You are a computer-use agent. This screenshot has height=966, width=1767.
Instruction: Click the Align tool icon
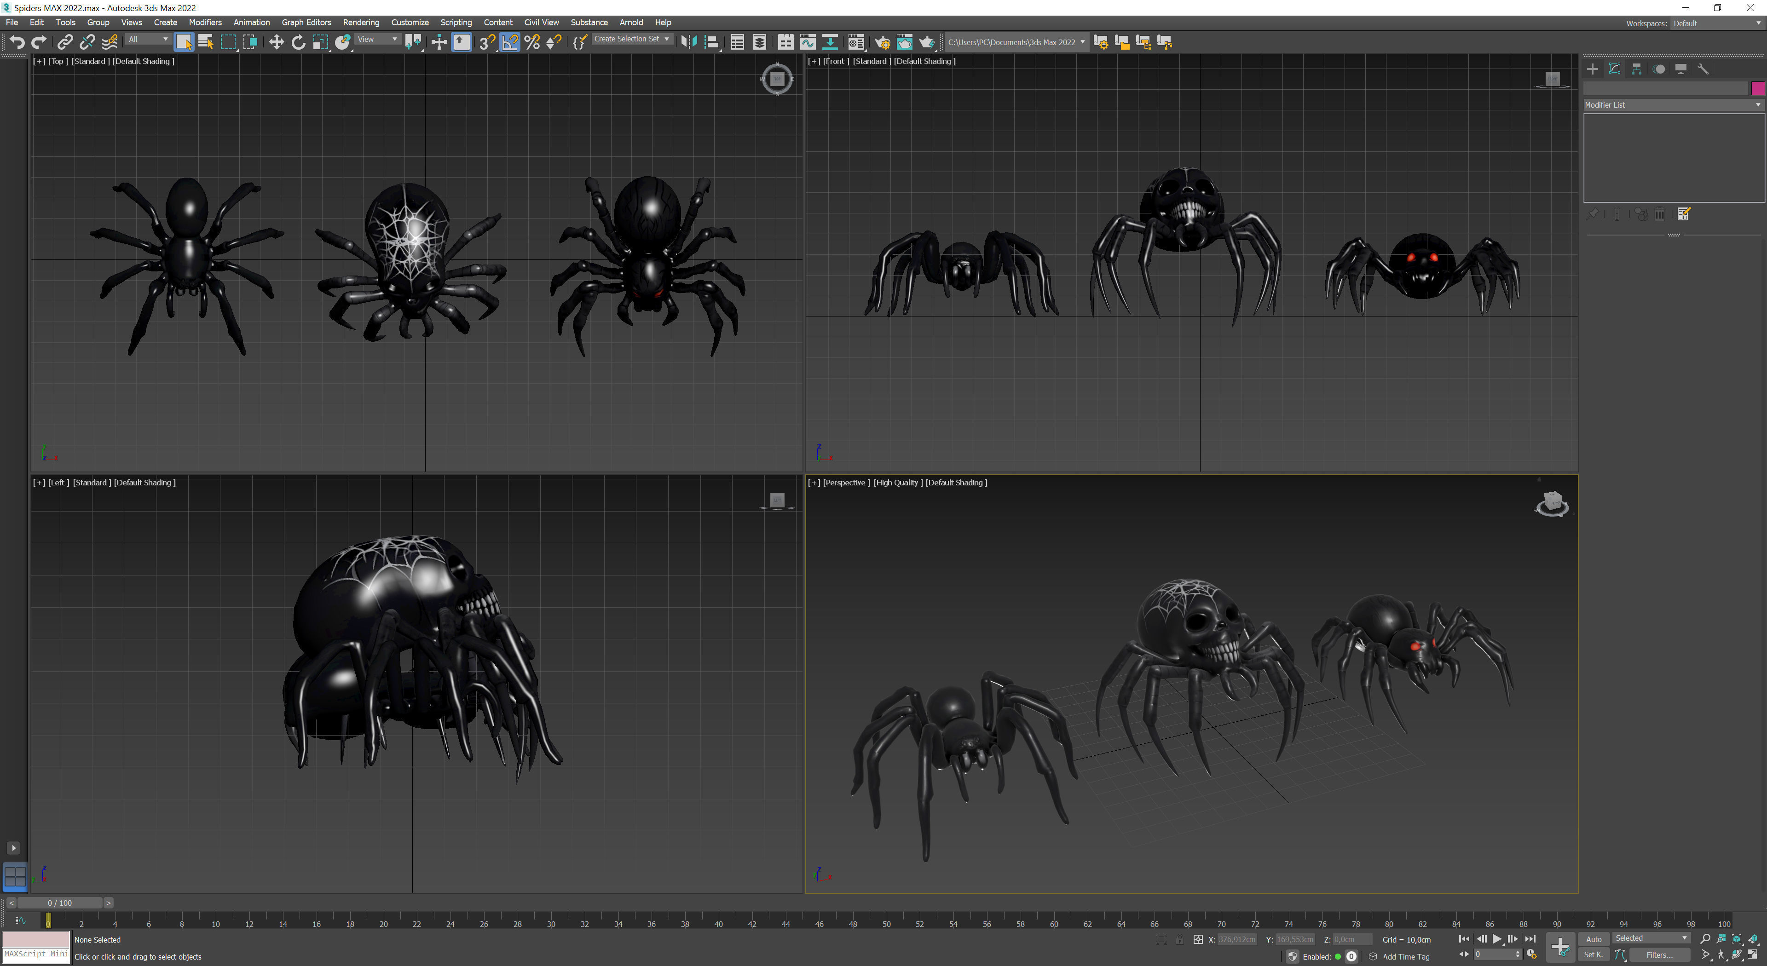711,42
